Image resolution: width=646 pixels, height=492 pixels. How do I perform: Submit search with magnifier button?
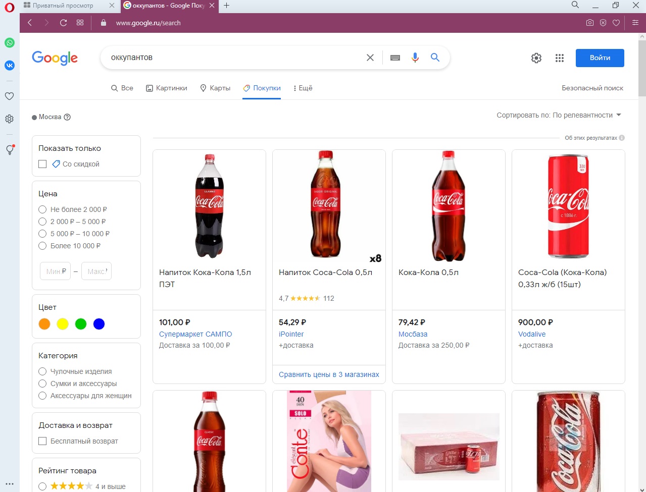point(435,58)
